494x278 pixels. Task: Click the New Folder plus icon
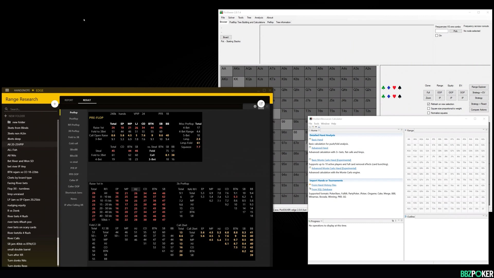coord(5,116)
